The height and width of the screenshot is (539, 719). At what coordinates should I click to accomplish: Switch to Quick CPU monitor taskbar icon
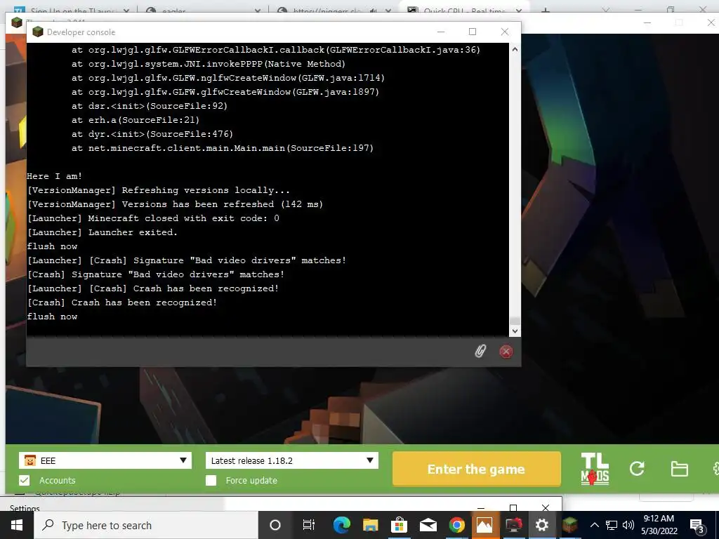pyautogui.click(x=513, y=525)
